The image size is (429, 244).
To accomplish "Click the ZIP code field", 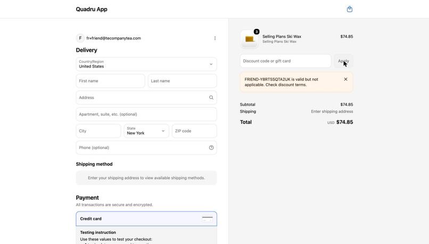I will 194,131.
